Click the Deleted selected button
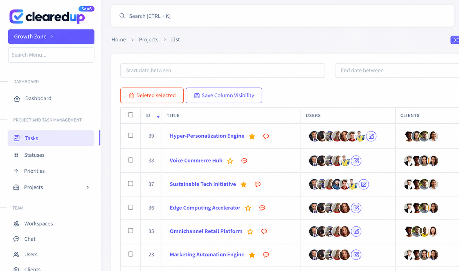Viewport: 459px width, 271px height. pyautogui.click(x=152, y=95)
